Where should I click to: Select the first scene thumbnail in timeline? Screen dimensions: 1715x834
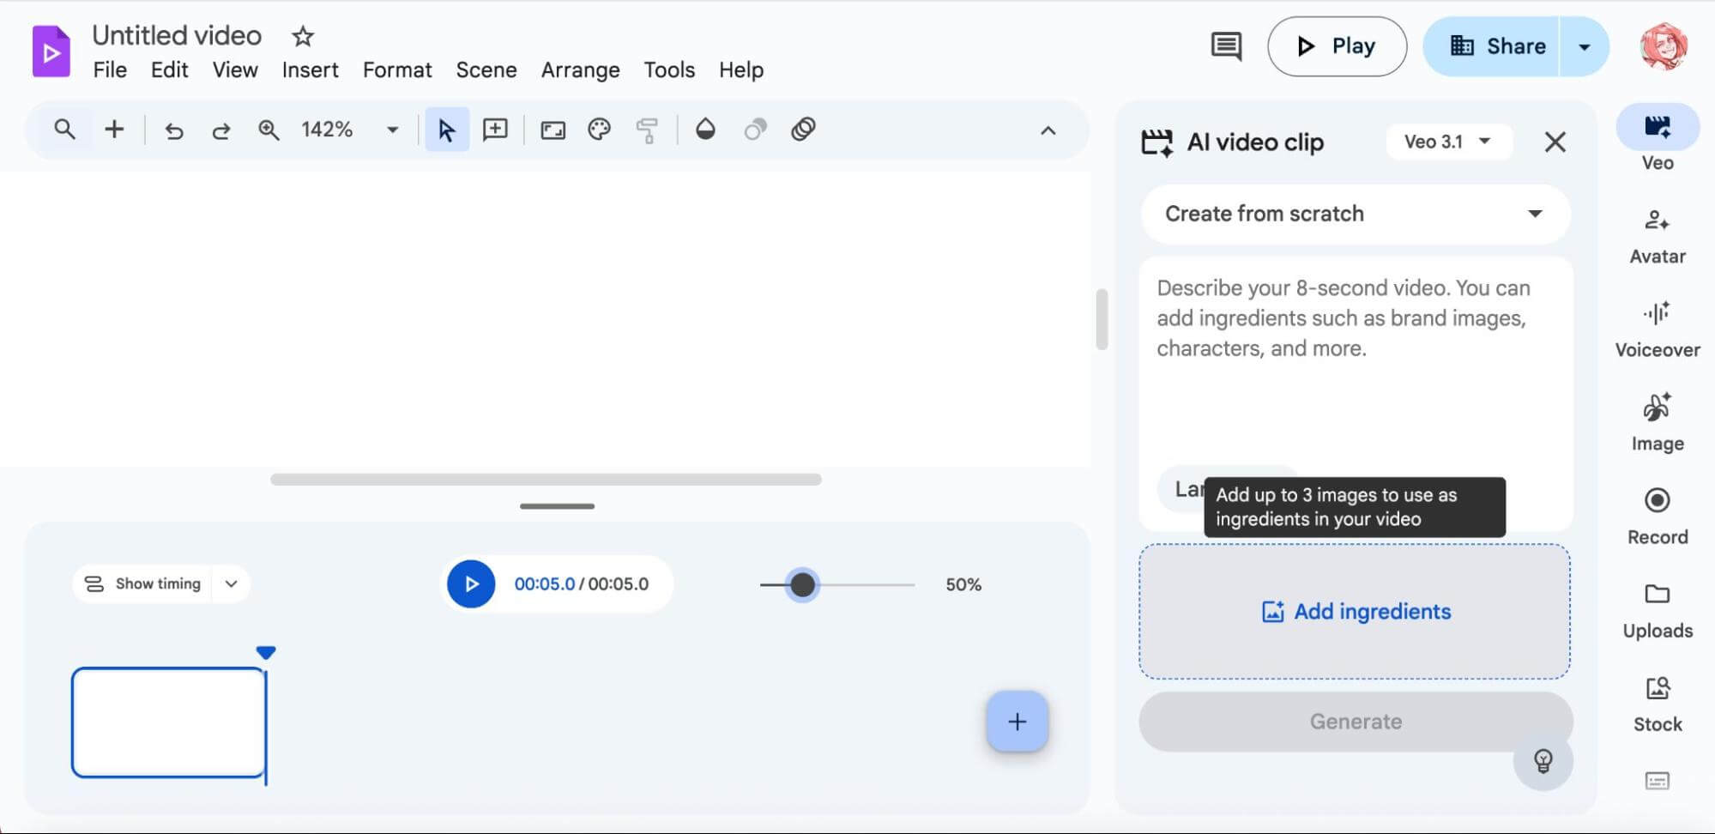coord(168,722)
